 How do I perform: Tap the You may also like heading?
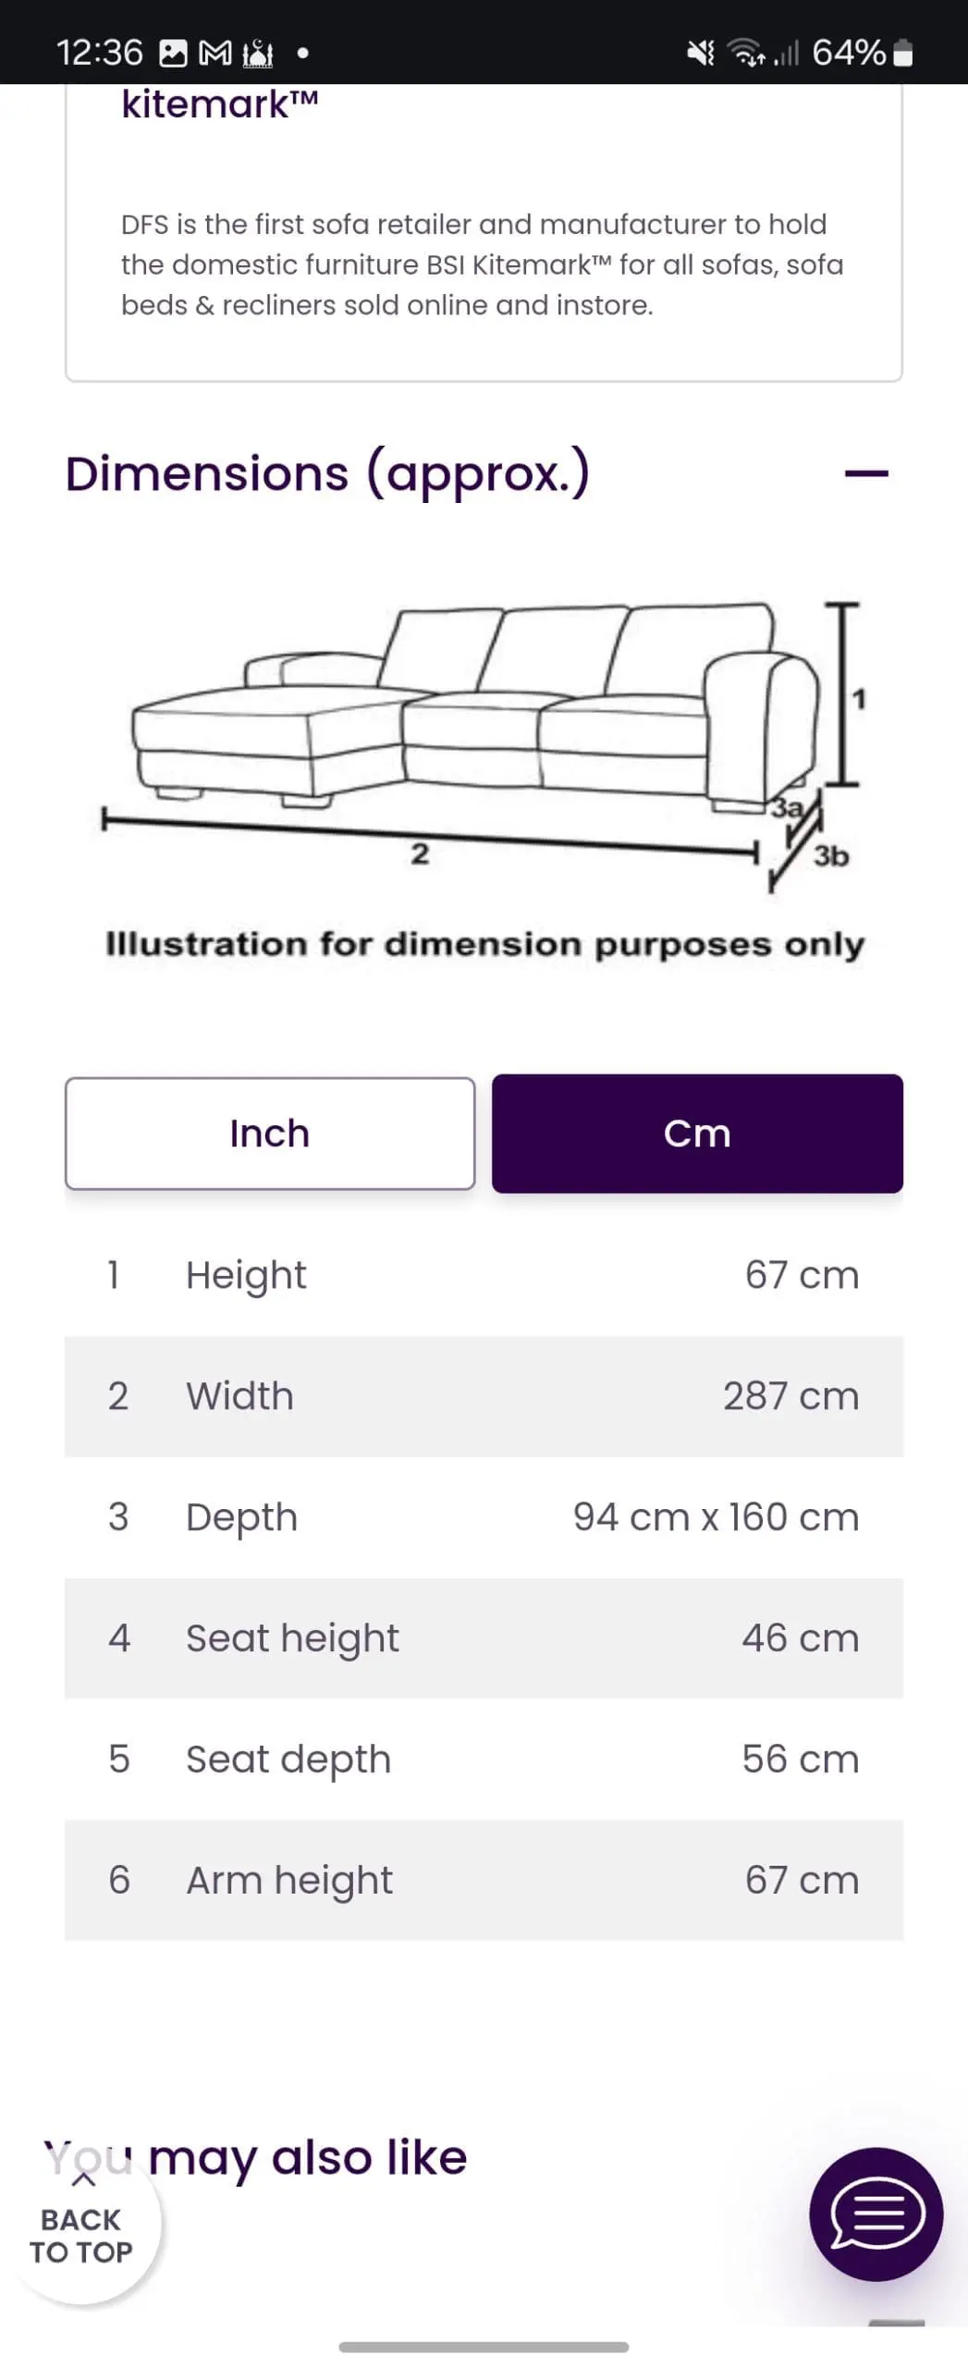pyautogui.click(x=256, y=2159)
